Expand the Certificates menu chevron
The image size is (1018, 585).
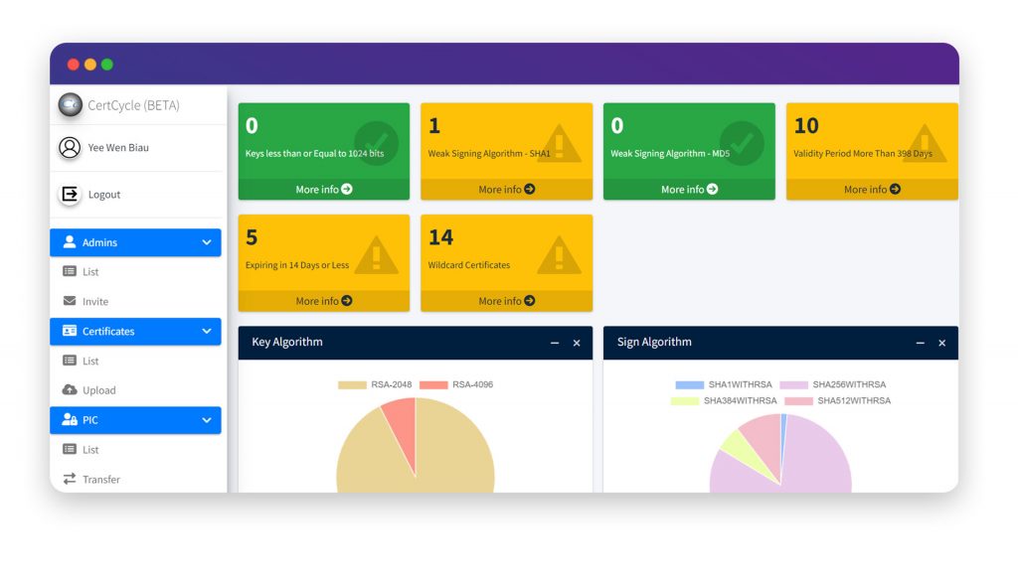coord(207,331)
